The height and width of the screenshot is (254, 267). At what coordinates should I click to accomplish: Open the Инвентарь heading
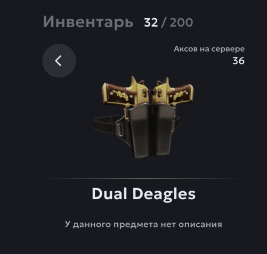[x=88, y=22]
